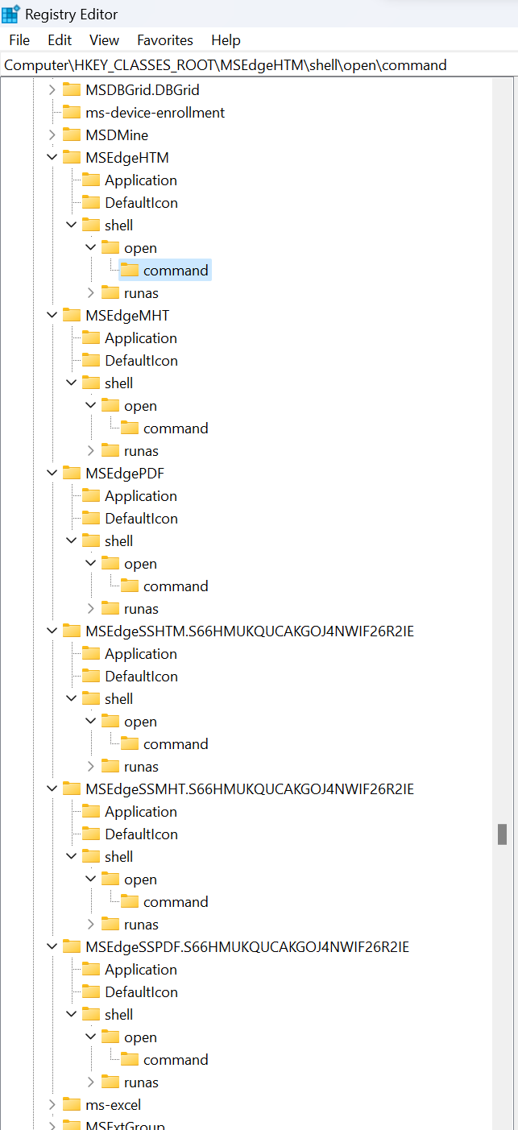Click the ms-excel folder icon

[73, 1105]
